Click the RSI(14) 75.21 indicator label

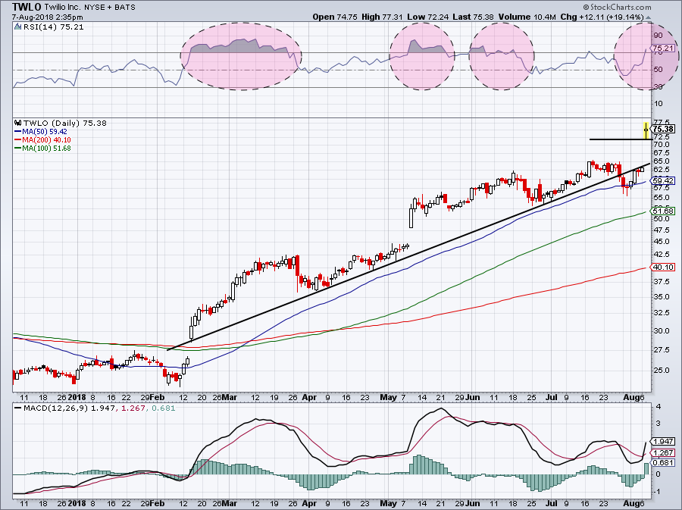(53, 27)
